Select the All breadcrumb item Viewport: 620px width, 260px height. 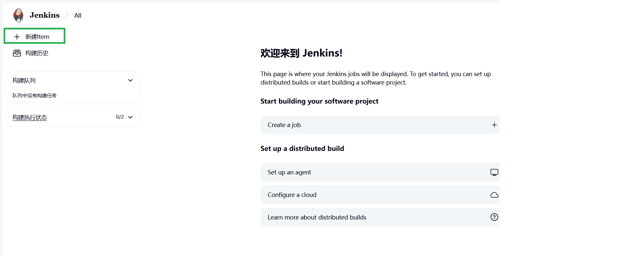[78, 16]
